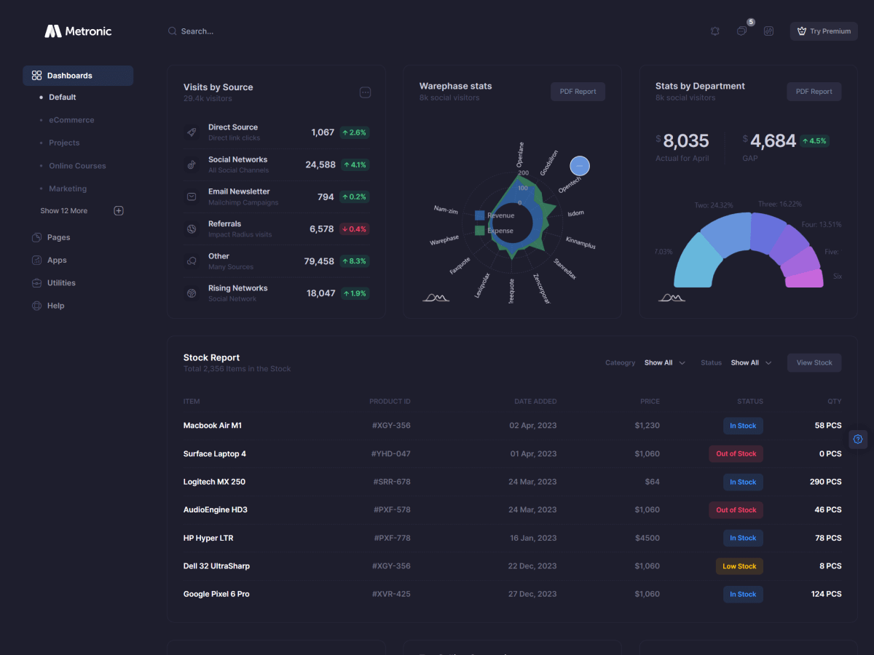
Task: Open the apps grid icon in header
Action: click(x=768, y=31)
